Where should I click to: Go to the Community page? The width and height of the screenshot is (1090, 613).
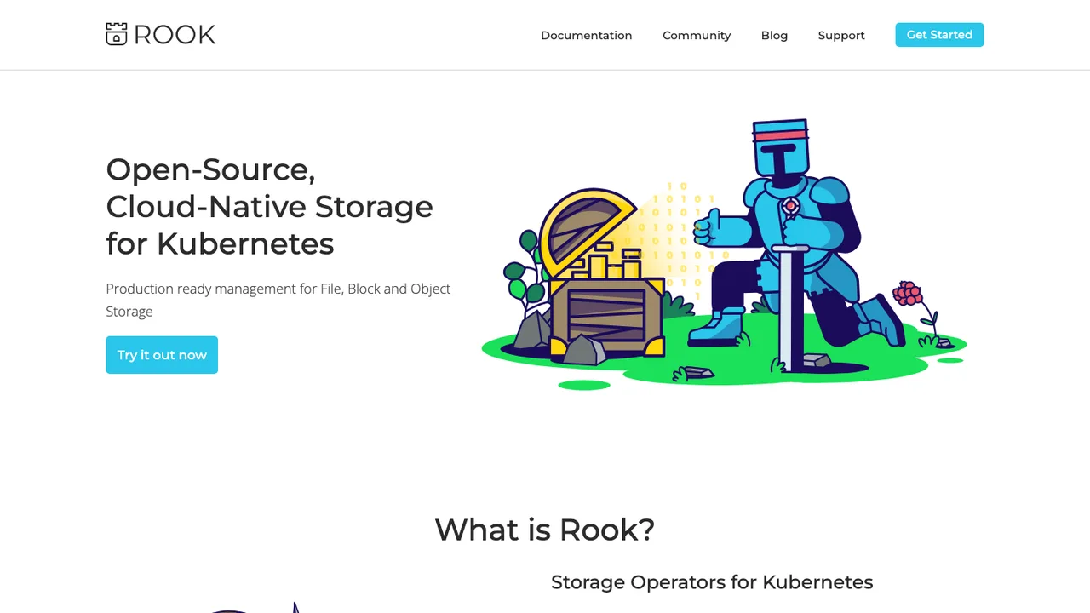click(x=697, y=35)
